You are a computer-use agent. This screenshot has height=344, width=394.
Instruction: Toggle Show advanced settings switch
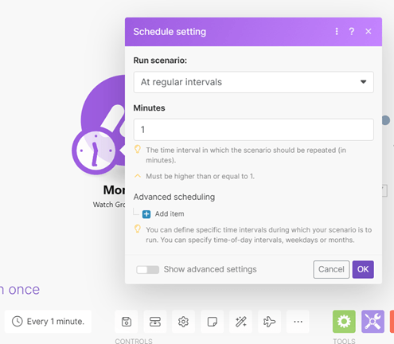147,270
